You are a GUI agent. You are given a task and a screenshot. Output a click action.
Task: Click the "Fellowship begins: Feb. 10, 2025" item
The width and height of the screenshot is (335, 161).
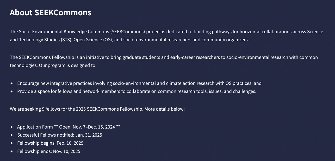click(x=50, y=143)
